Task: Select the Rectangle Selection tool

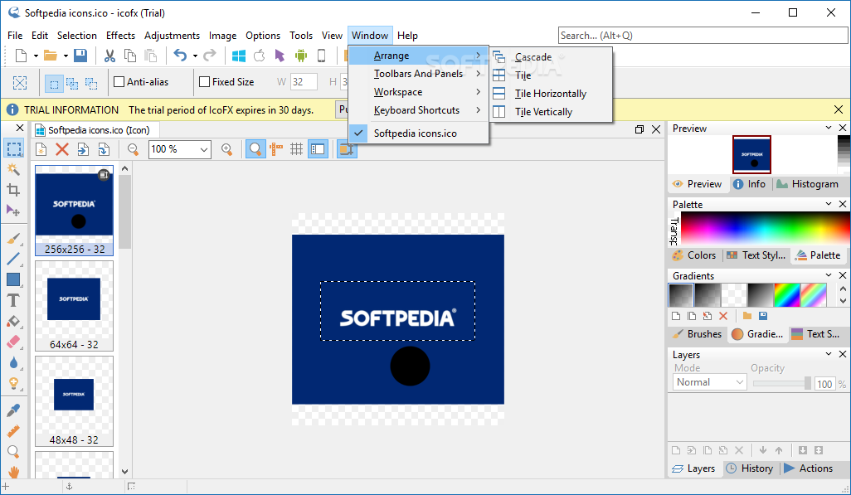Action: 13,148
